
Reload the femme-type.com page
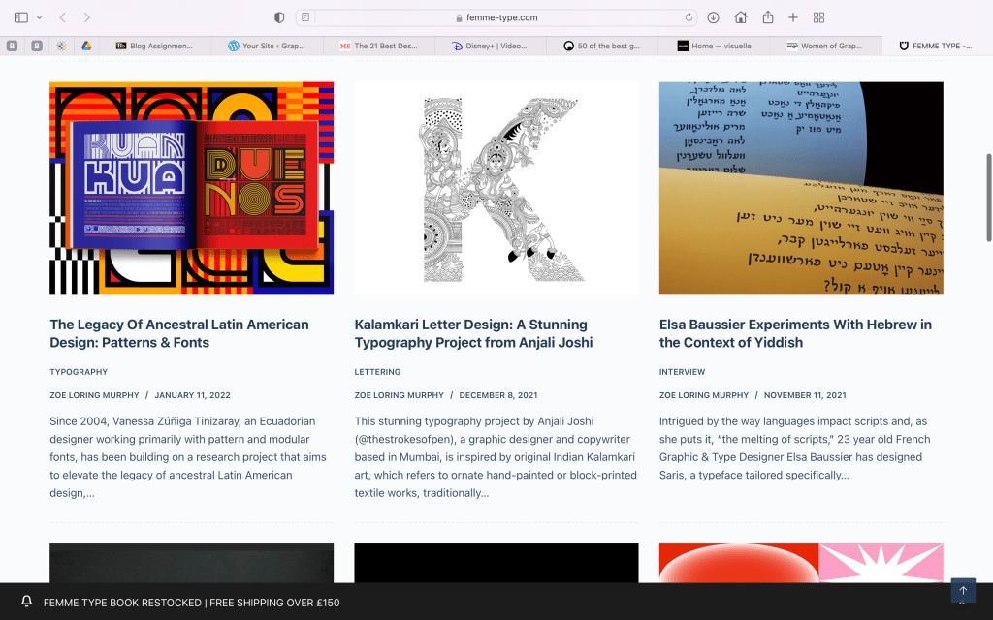coord(689,17)
